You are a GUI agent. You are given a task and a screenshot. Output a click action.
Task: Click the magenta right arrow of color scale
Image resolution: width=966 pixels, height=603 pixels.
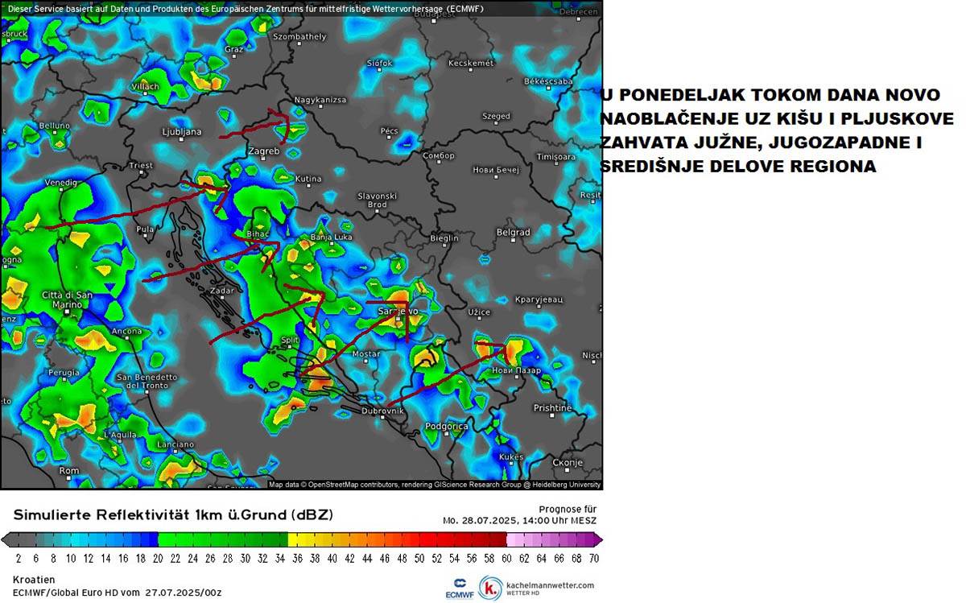point(597,539)
